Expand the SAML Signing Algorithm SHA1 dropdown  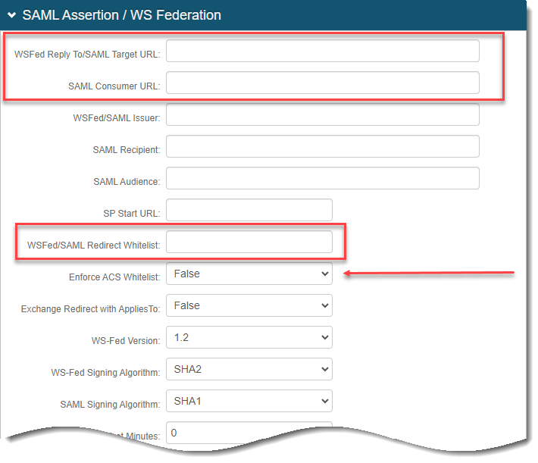point(249,401)
